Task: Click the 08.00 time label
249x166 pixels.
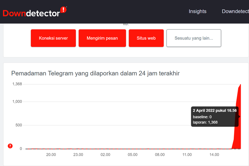Action: point(160,155)
